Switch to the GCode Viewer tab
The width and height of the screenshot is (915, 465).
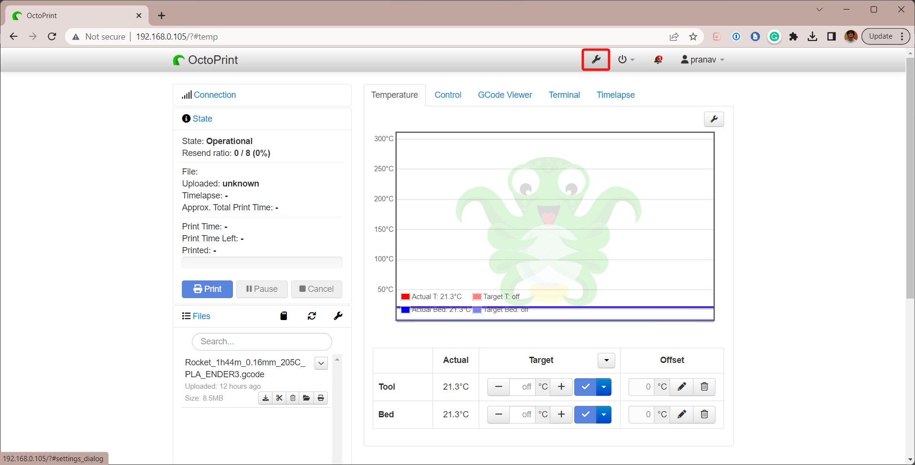point(505,95)
